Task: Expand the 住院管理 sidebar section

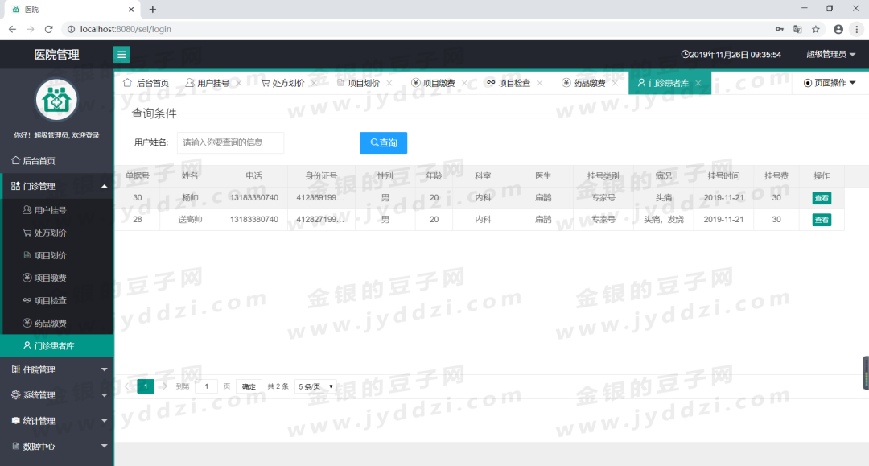Action: 56,369
